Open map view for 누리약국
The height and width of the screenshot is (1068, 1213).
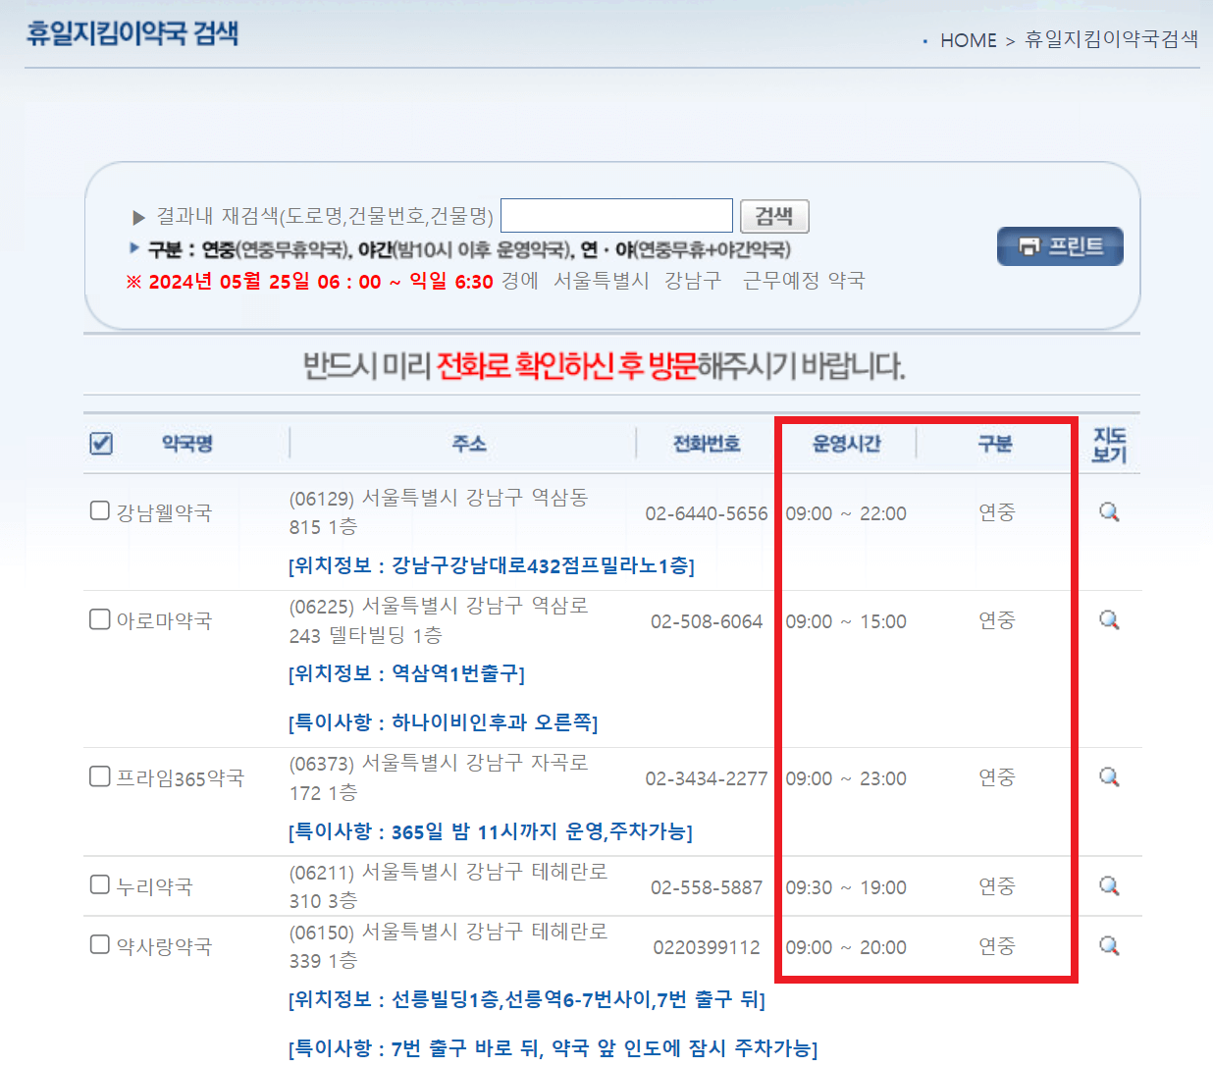(x=1108, y=884)
